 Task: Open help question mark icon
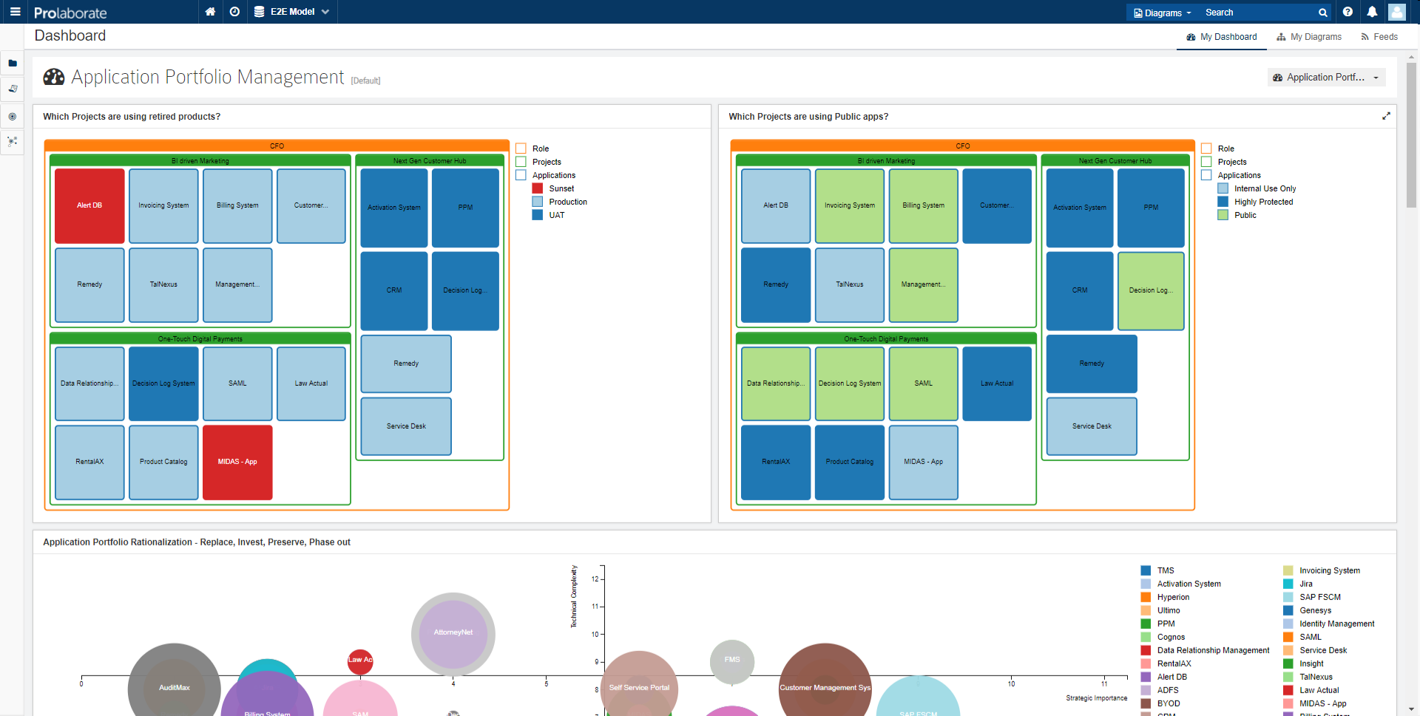point(1348,12)
